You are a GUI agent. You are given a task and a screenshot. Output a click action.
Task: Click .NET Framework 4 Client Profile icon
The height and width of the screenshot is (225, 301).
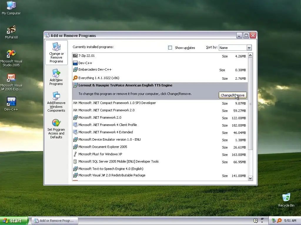pos(75,125)
